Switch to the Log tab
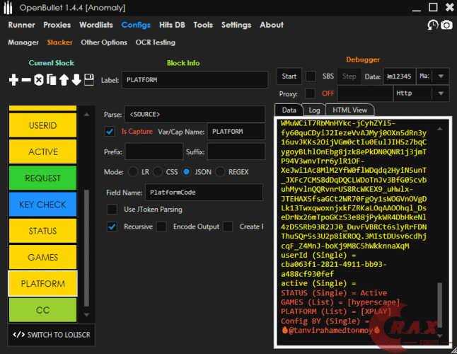 tap(313, 110)
